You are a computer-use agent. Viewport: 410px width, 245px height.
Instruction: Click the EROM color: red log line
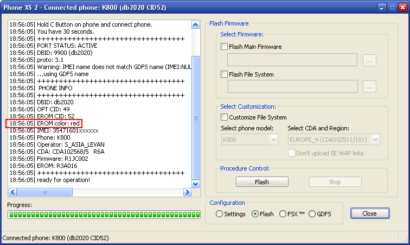pyautogui.click(x=43, y=123)
